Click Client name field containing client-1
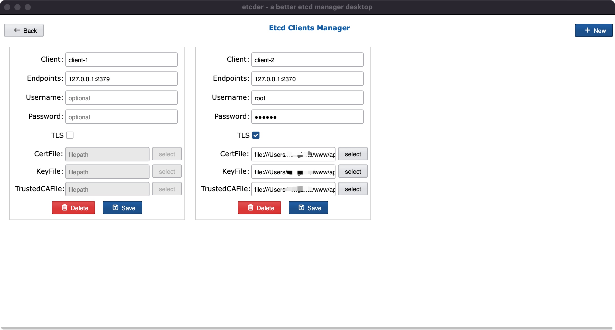The image size is (615, 330). coord(121,60)
